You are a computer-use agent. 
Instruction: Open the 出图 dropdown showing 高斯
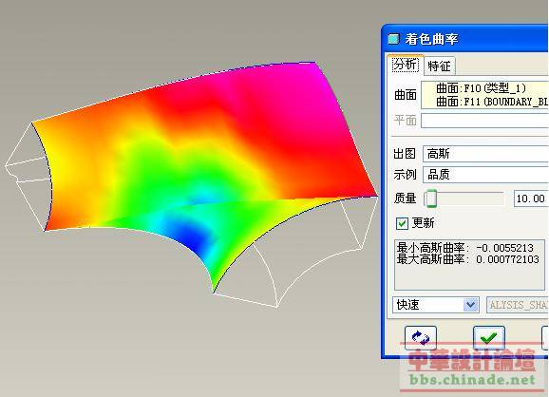485,154
